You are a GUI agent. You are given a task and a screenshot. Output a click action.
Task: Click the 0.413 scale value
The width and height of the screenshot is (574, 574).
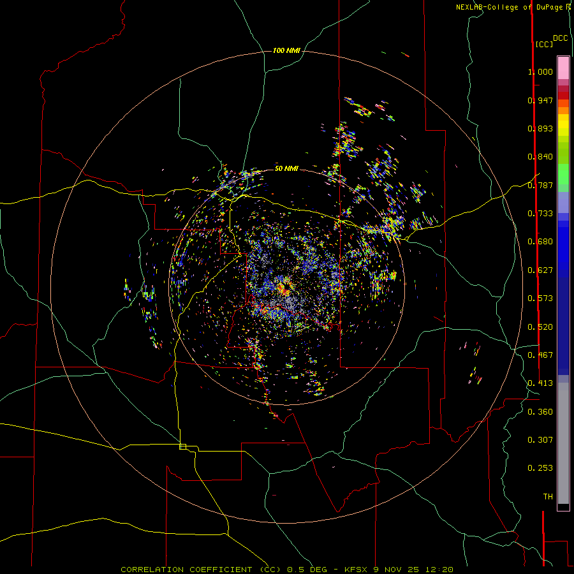(x=540, y=383)
